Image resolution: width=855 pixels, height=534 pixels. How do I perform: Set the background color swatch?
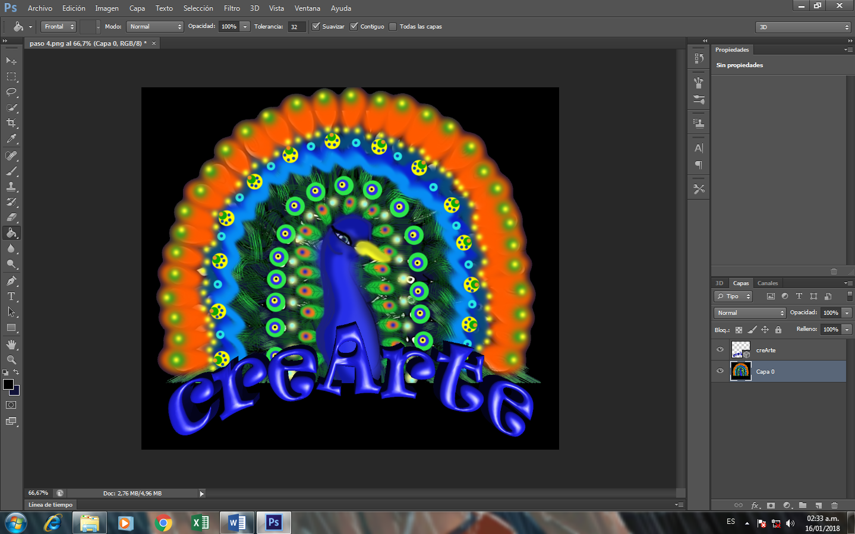(17, 391)
